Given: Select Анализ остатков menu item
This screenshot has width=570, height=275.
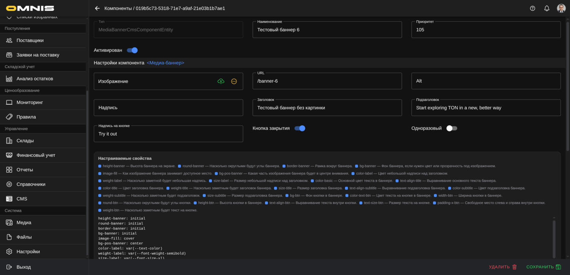Looking at the screenshot, I should tap(35, 79).
